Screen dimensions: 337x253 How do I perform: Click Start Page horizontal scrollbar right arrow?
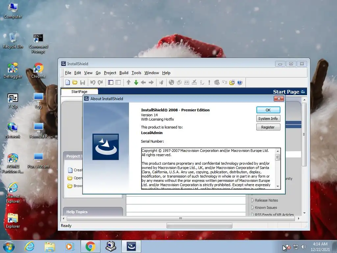[x=298, y=219]
